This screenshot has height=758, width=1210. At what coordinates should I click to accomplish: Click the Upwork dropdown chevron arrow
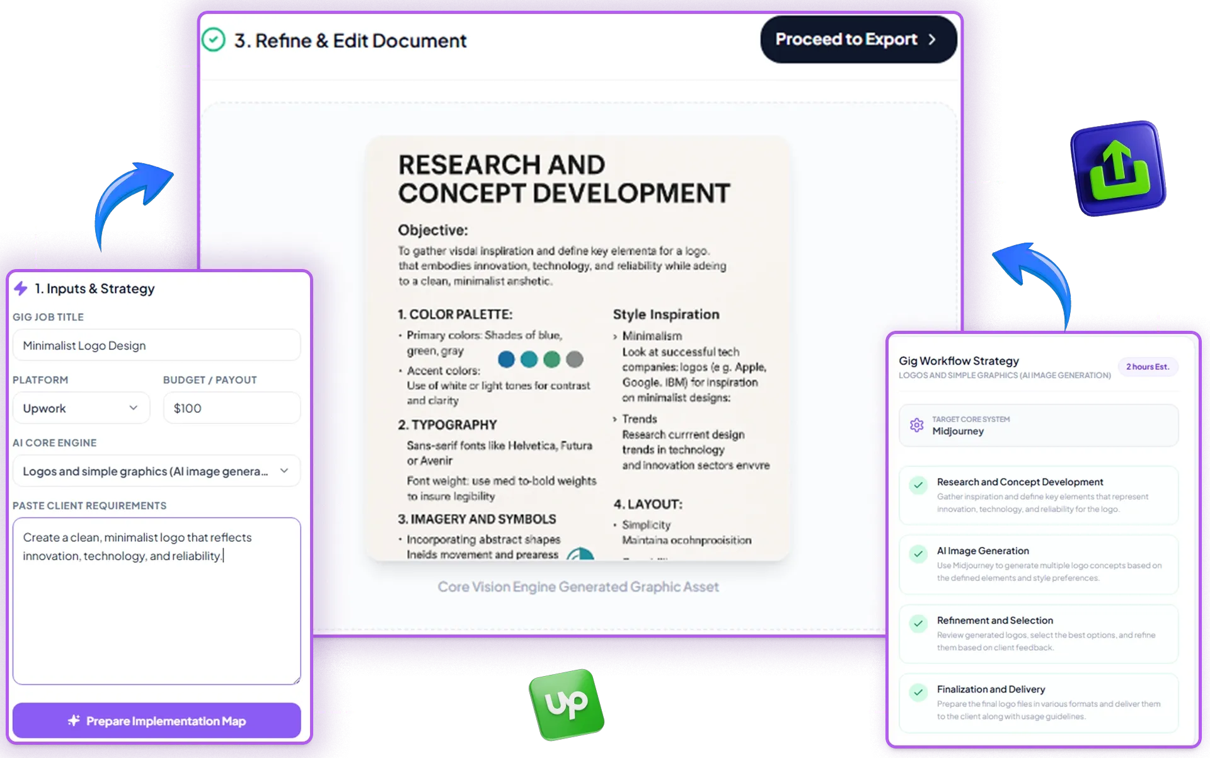click(x=133, y=408)
